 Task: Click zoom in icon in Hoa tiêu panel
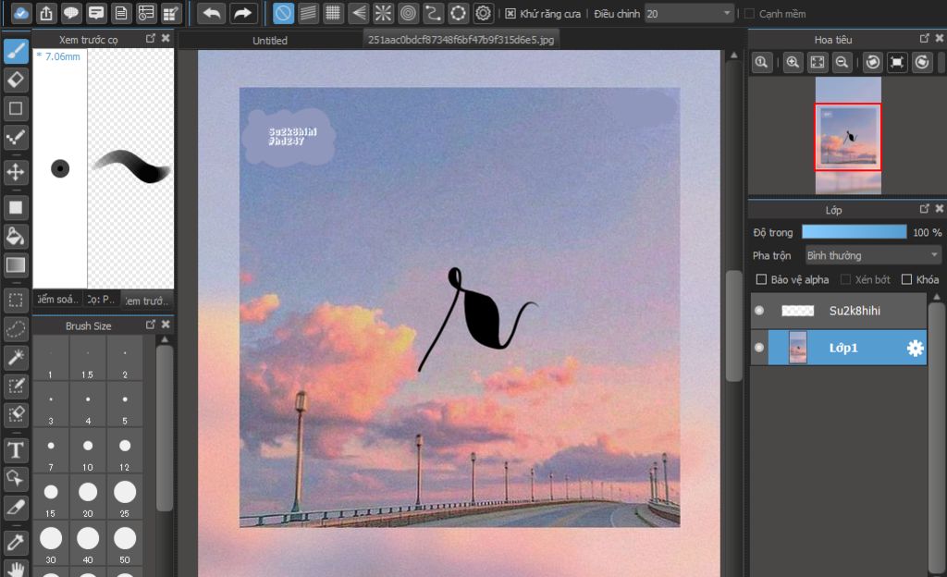pos(793,62)
